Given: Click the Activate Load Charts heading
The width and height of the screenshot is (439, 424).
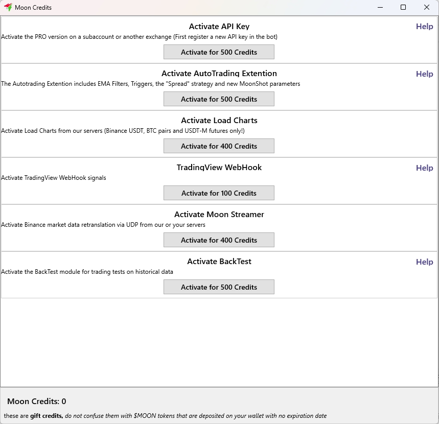Looking at the screenshot, I should pyautogui.click(x=219, y=121).
